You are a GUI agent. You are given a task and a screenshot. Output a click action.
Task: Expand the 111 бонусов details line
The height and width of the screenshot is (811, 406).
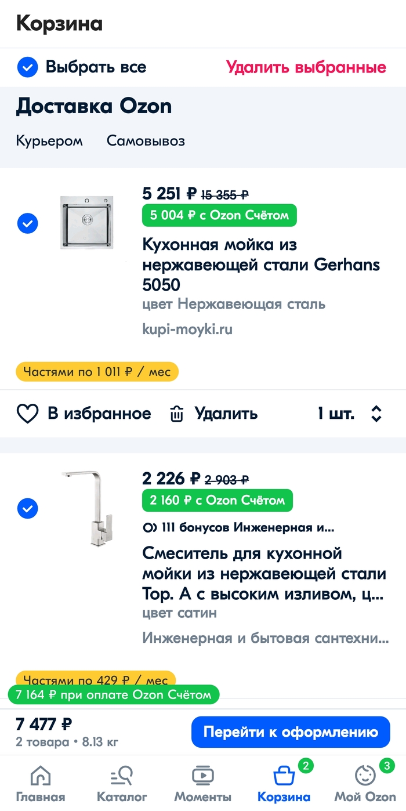tap(238, 528)
